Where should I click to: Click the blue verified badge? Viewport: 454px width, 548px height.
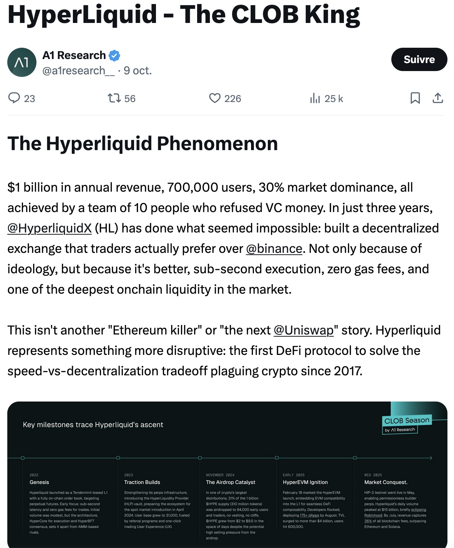[114, 55]
